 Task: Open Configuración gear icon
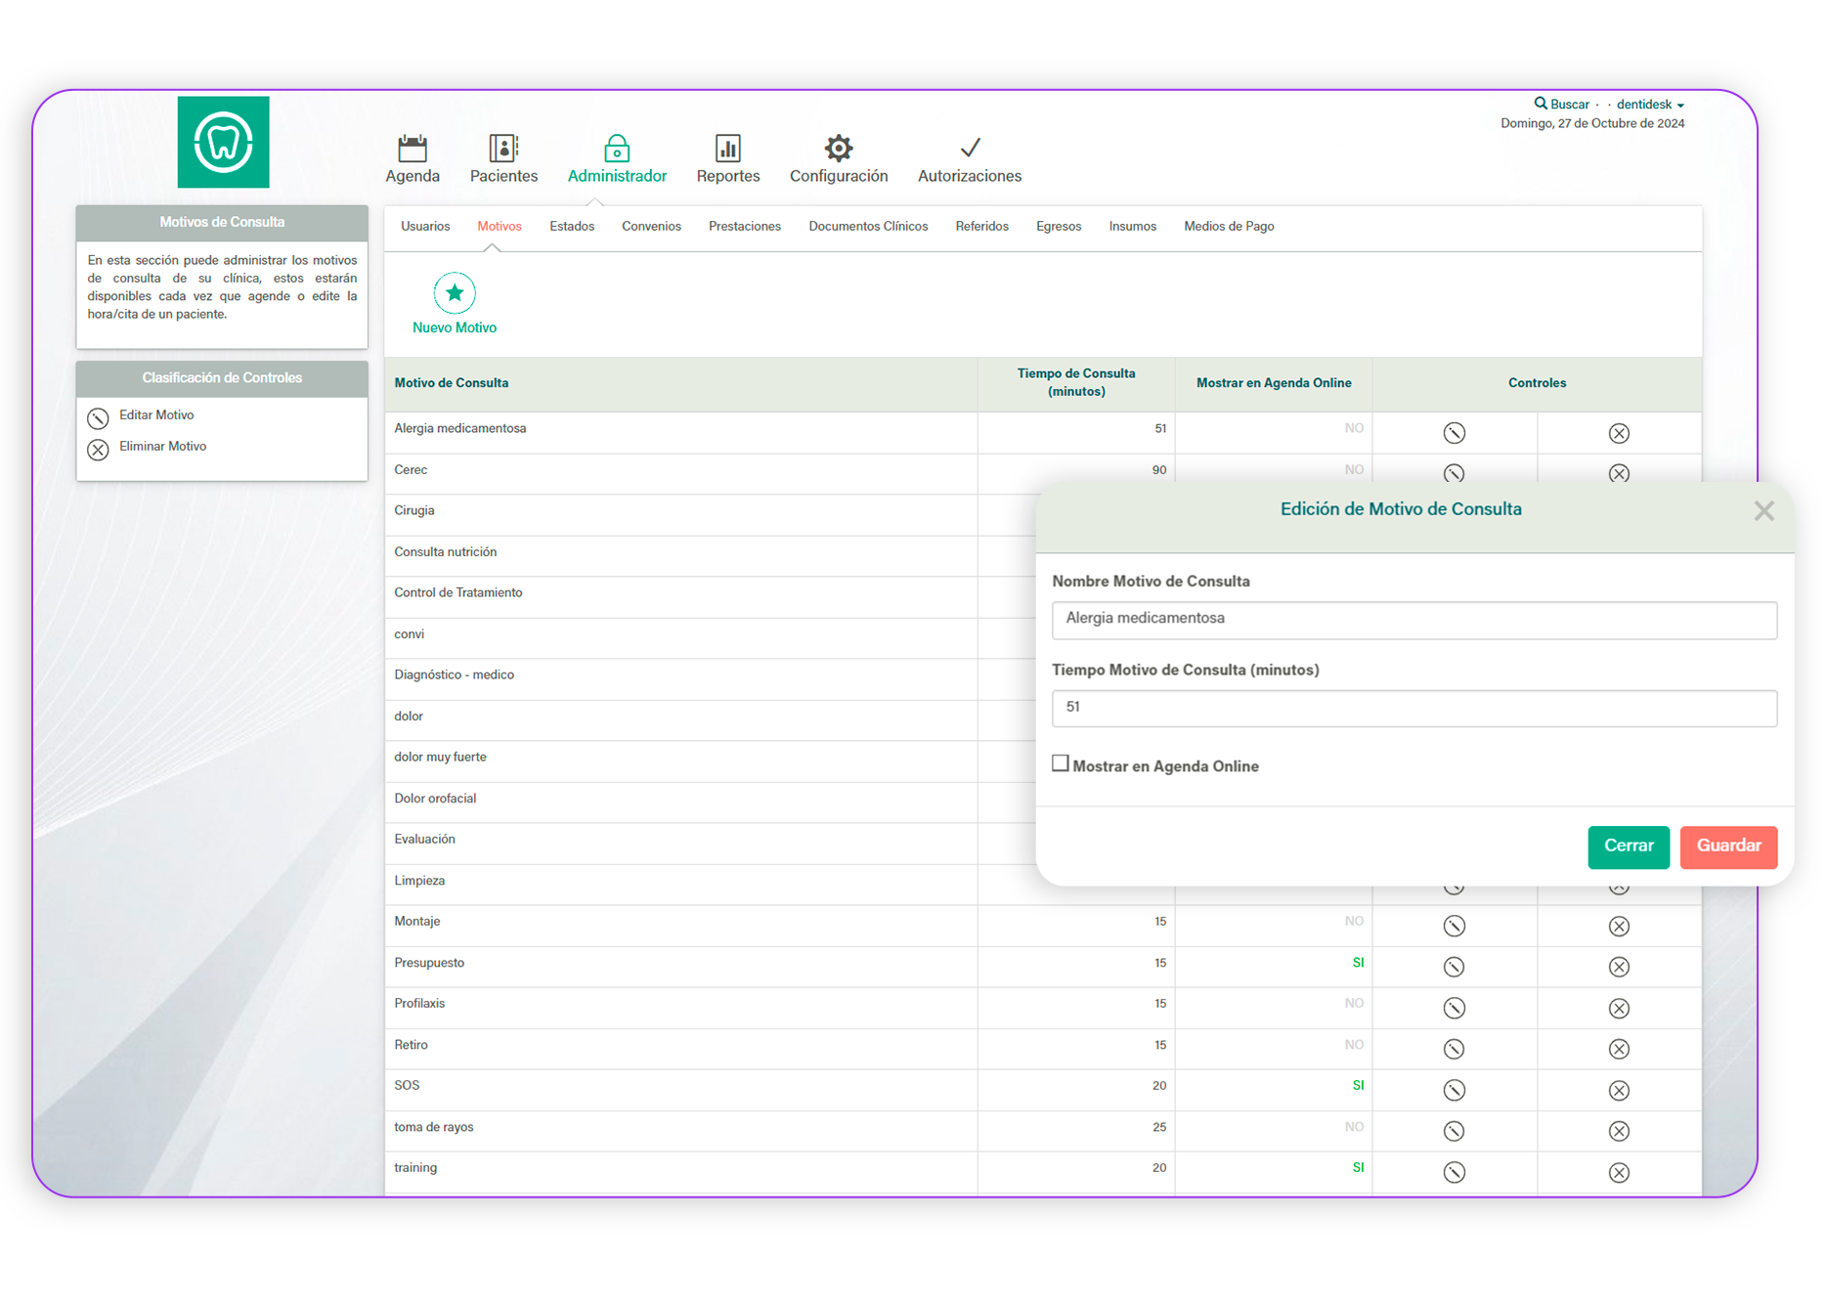click(x=839, y=149)
